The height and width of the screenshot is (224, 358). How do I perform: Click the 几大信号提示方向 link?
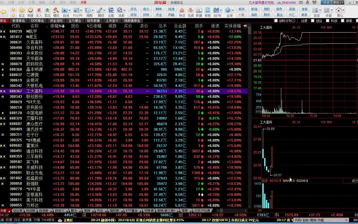click(261, 3)
